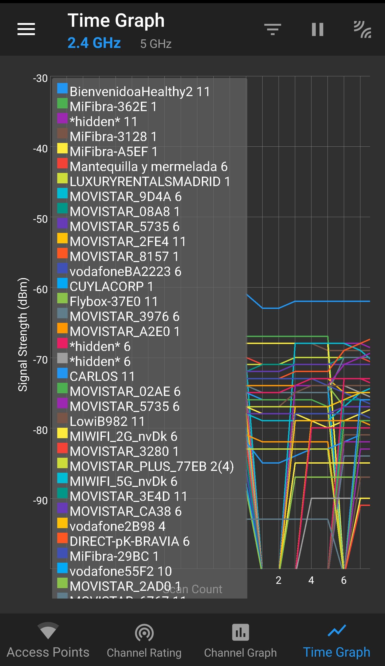Tap the Signal Strength (dBm) axis label

(23, 335)
